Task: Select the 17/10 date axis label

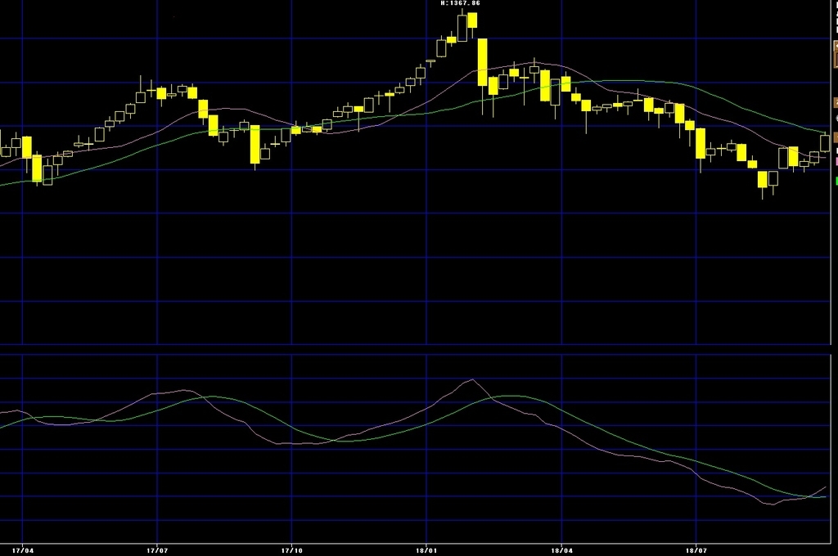Action: point(292,550)
